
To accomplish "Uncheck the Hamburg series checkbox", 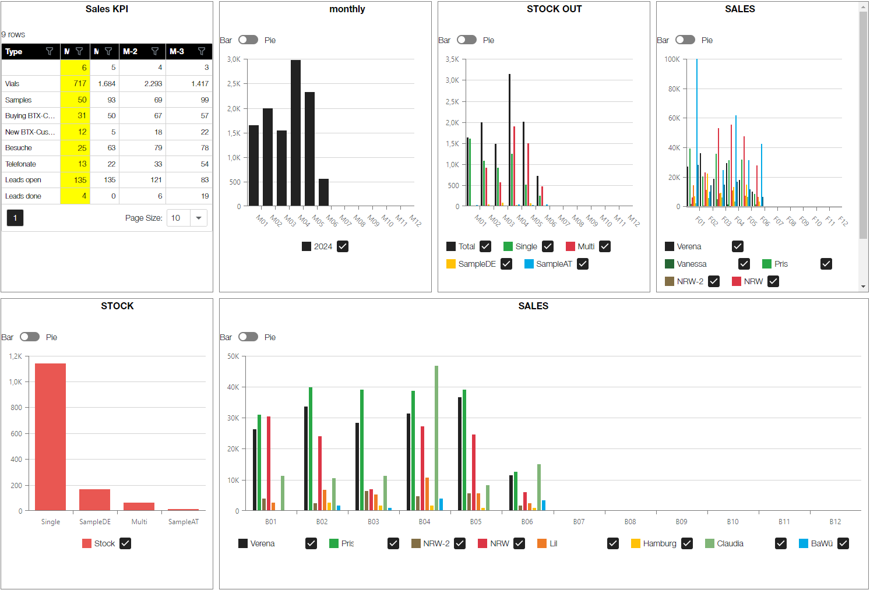I will click(x=687, y=543).
